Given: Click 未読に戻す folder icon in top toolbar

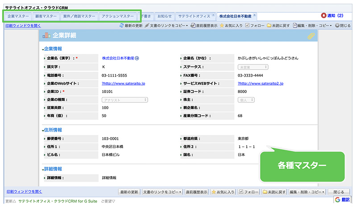Looking at the screenshot, I should (269, 26).
